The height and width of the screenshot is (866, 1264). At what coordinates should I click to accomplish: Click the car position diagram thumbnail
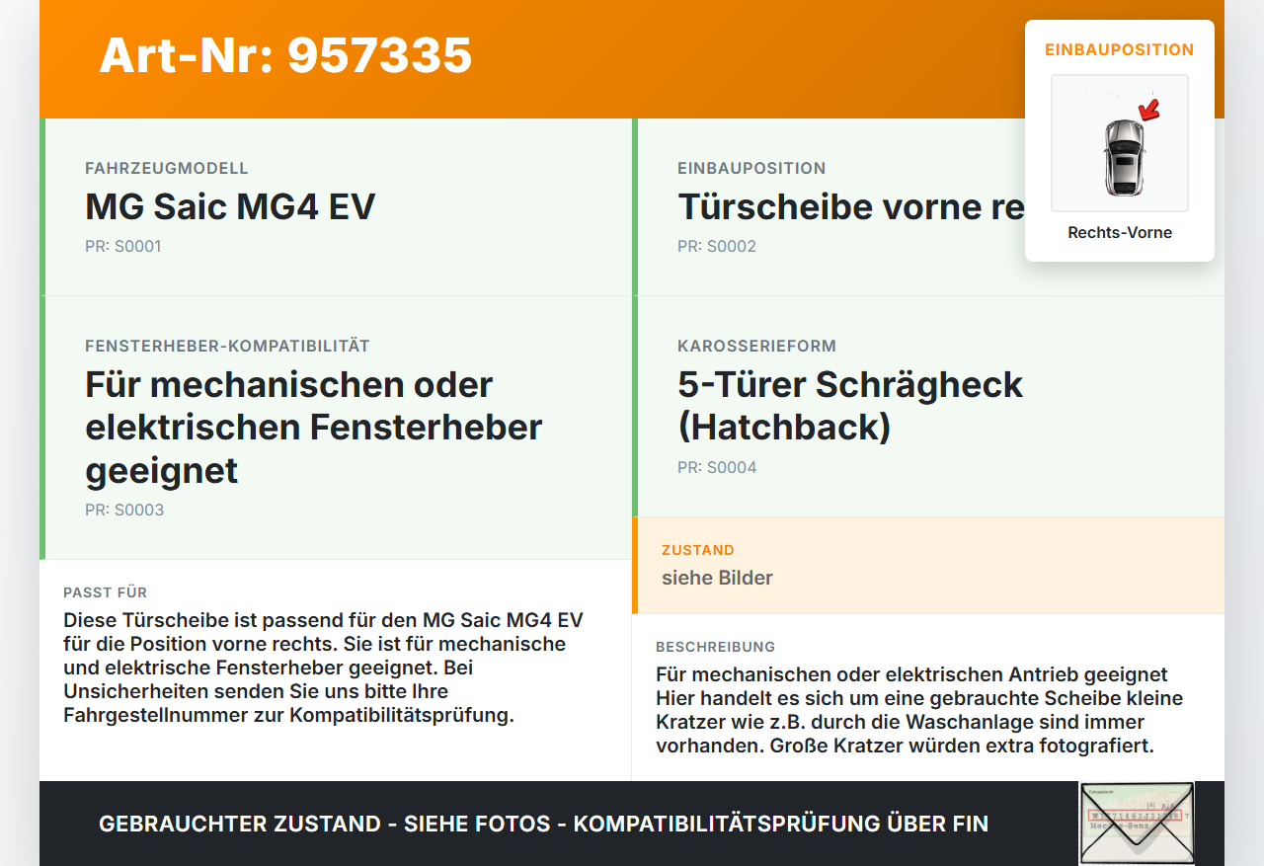tap(1120, 143)
